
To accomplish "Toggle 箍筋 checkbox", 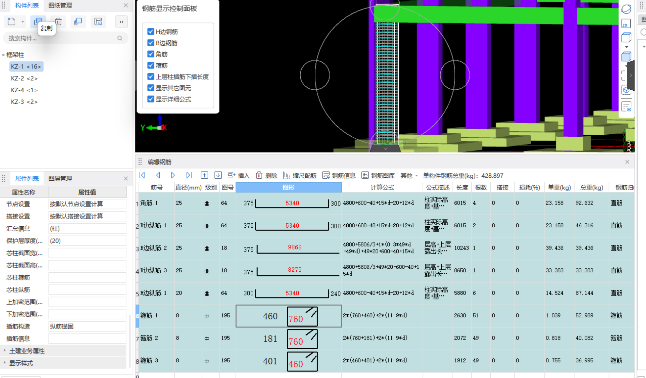I will coord(150,65).
